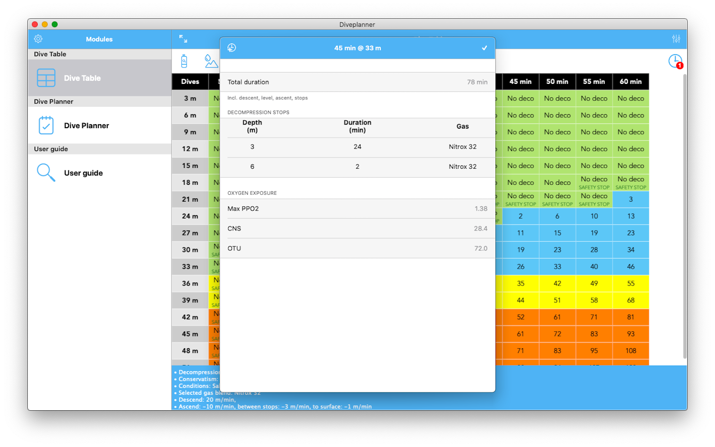Select the 18 m depth row
Screen dimensions: 715x447
(190, 182)
